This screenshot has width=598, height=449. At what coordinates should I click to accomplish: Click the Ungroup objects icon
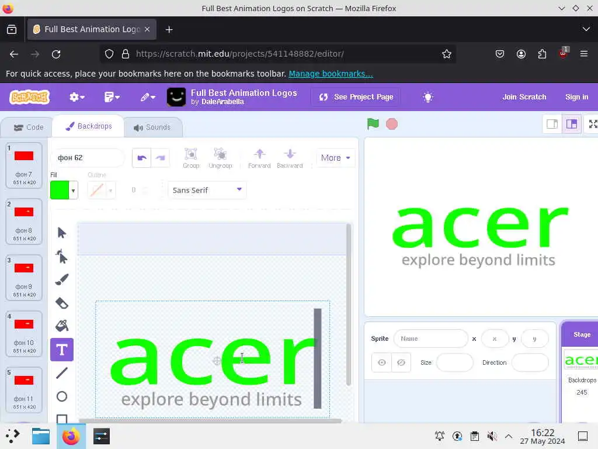pyautogui.click(x=220, y=158)
